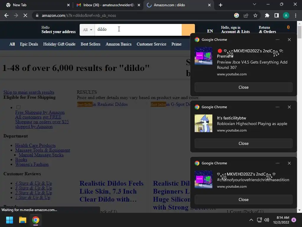302x227 pixels.
Task: Open Customer Service
Action: (x=151, y=44)
